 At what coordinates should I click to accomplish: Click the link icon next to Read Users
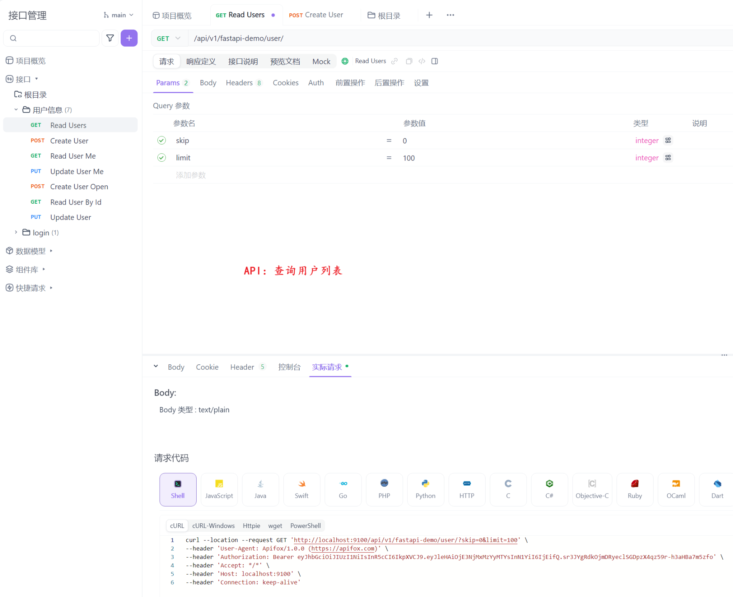(x=394, y=61)
